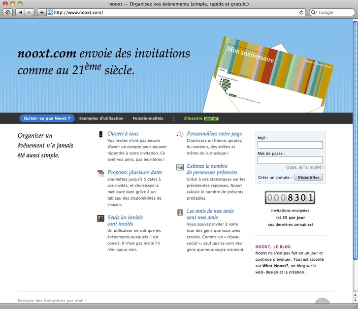Click the invitations envoyées caption
358x309 pixels.
click(290, 211)
